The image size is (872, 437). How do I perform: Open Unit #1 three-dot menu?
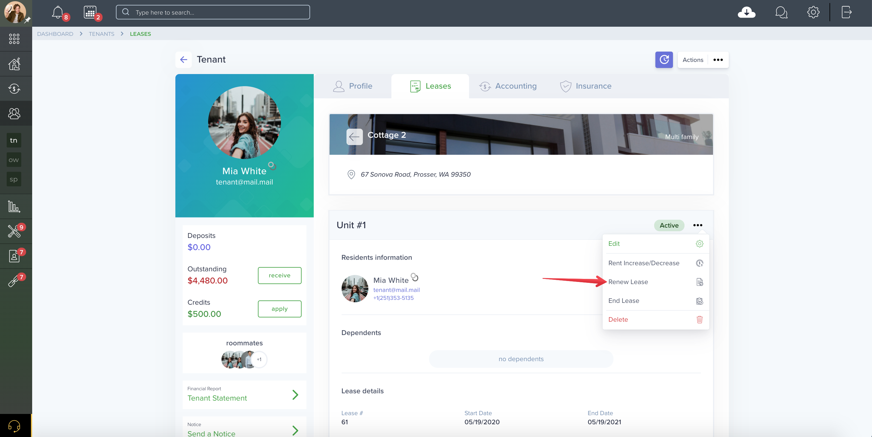697,225
